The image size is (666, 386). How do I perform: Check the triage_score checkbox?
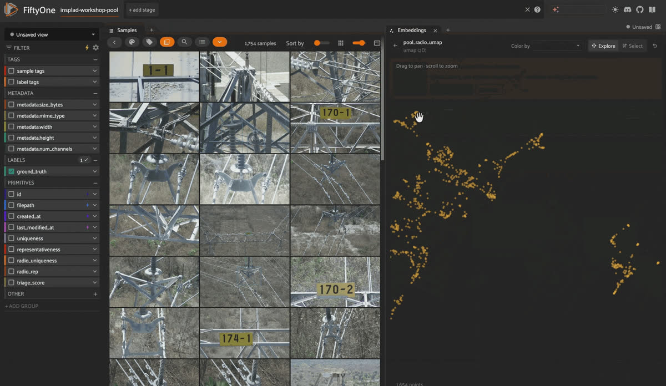pyautogui.click(x=12, y=283)
